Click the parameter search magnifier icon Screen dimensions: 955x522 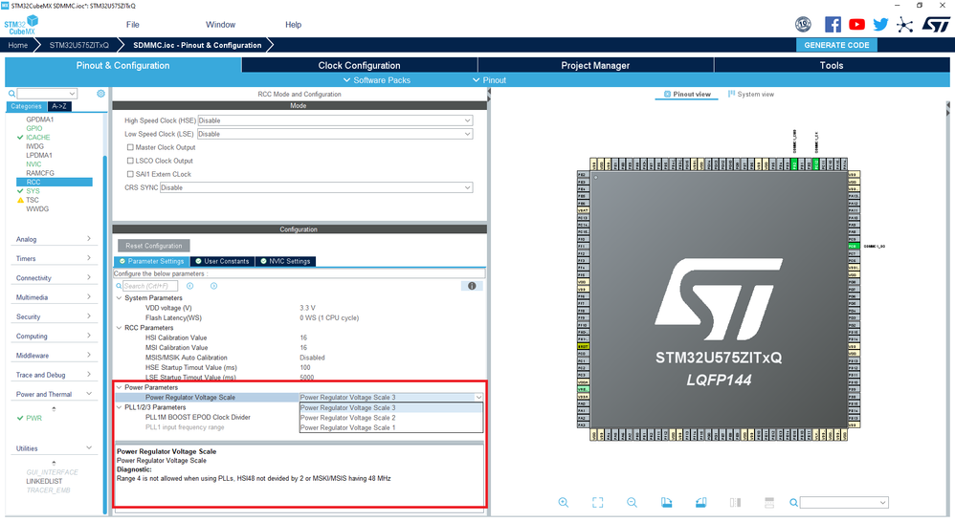(120, 286)
